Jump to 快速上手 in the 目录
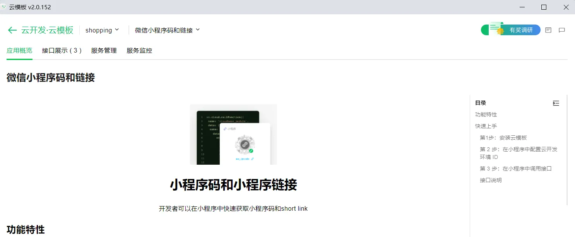The image size is (575, 237). [486, 126]
